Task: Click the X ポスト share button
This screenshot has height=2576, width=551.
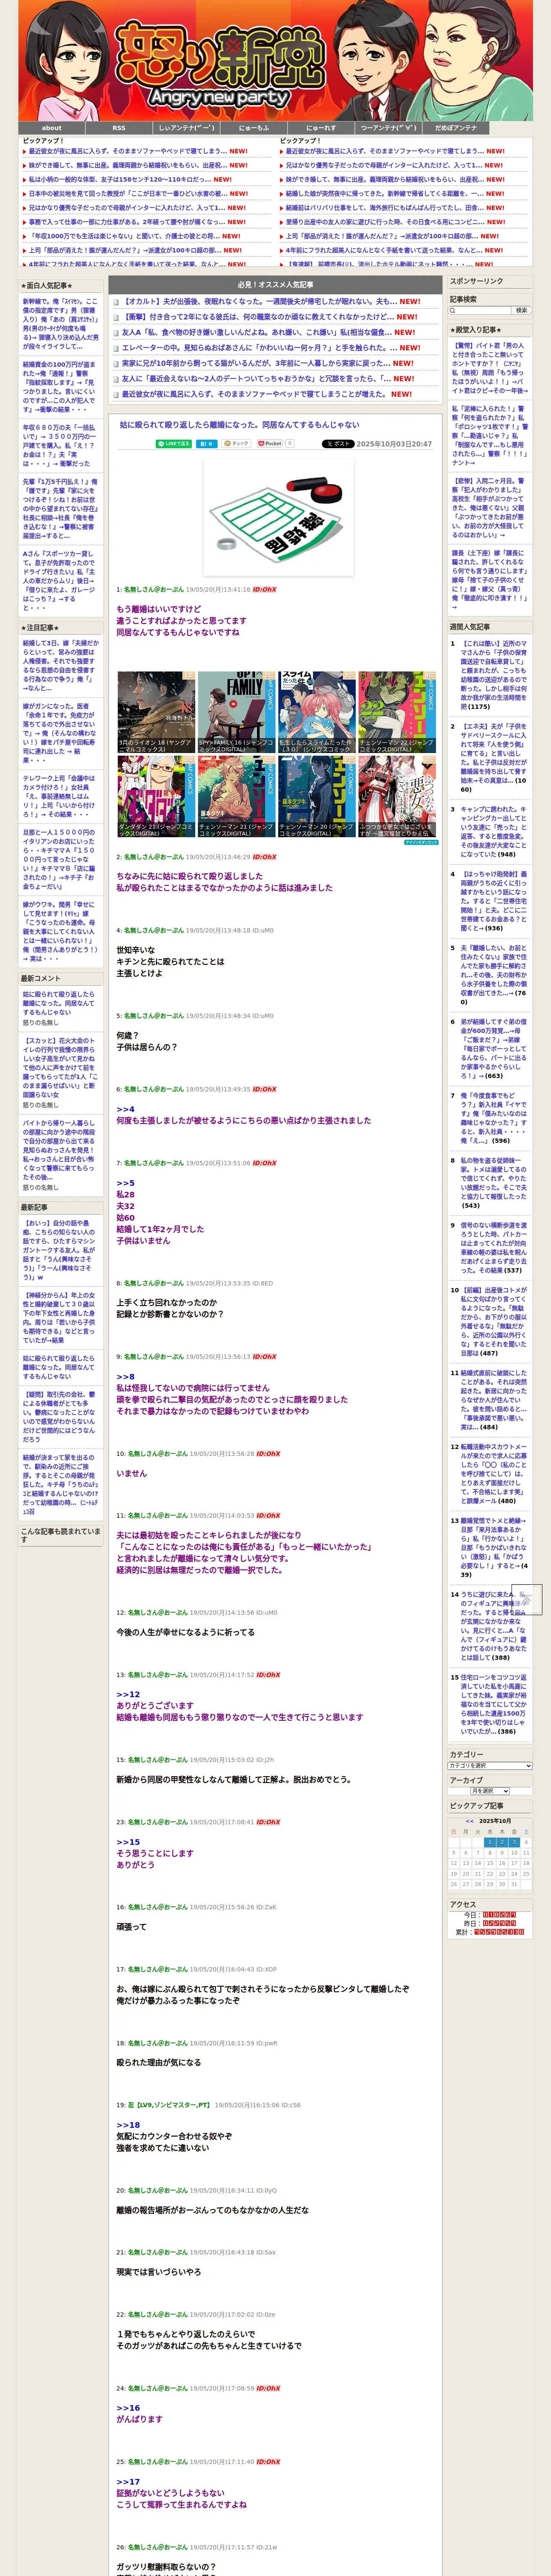Action: [x=338, y=443]
